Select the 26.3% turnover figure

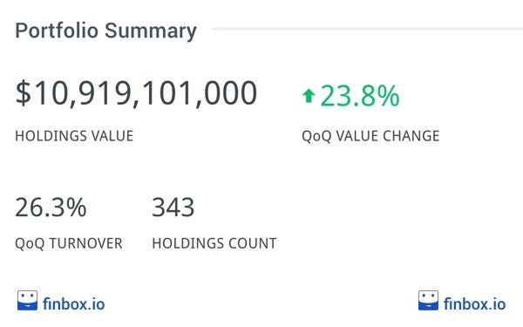click(51, 208)
